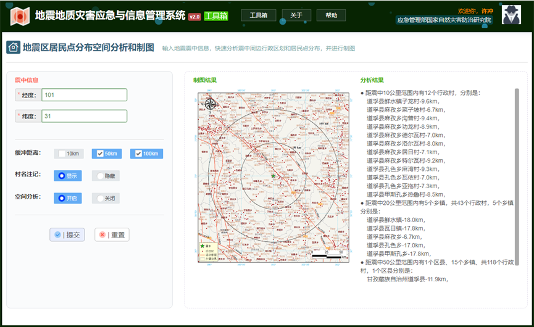Screen dimensions: 534x327
Task: Select 显示 for village name labels
Action: (x=67, y=176)
